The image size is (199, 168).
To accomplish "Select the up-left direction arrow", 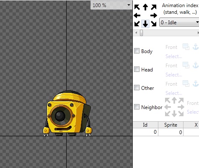I will (x=137, y=7).
